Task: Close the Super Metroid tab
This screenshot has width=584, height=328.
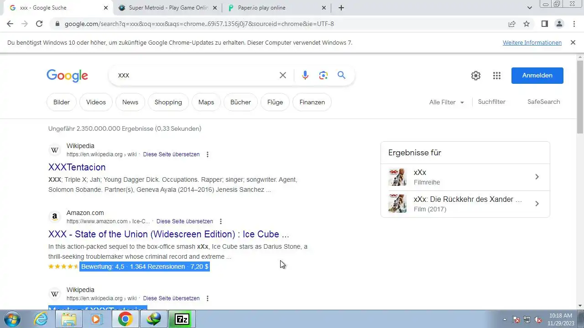Action: [215, 8]
